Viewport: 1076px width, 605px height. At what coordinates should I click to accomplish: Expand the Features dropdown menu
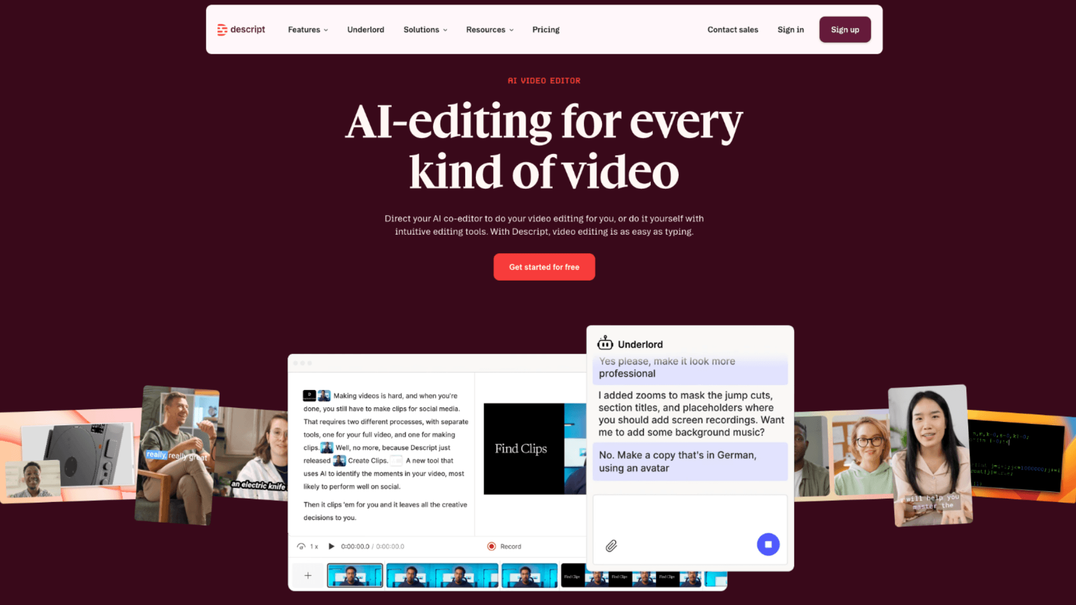308,30
